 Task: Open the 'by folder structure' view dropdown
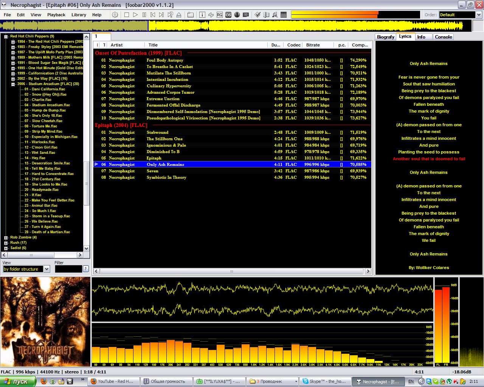47,269
